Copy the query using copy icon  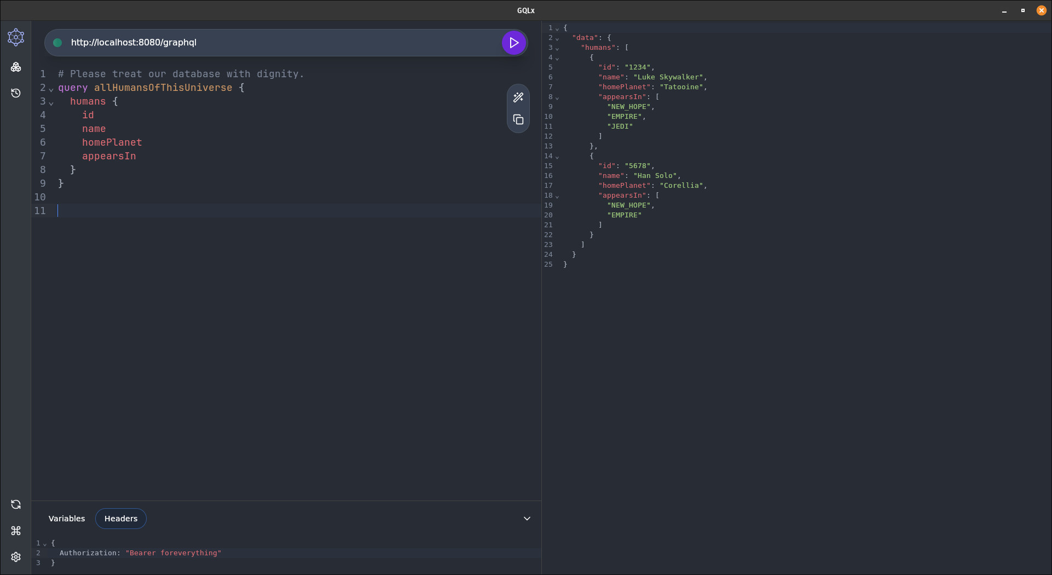518,119
